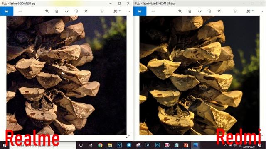This screenshot has width=266, height=149.
Task: Open Telegram from the taskbar
Action: tap(129, 145)
